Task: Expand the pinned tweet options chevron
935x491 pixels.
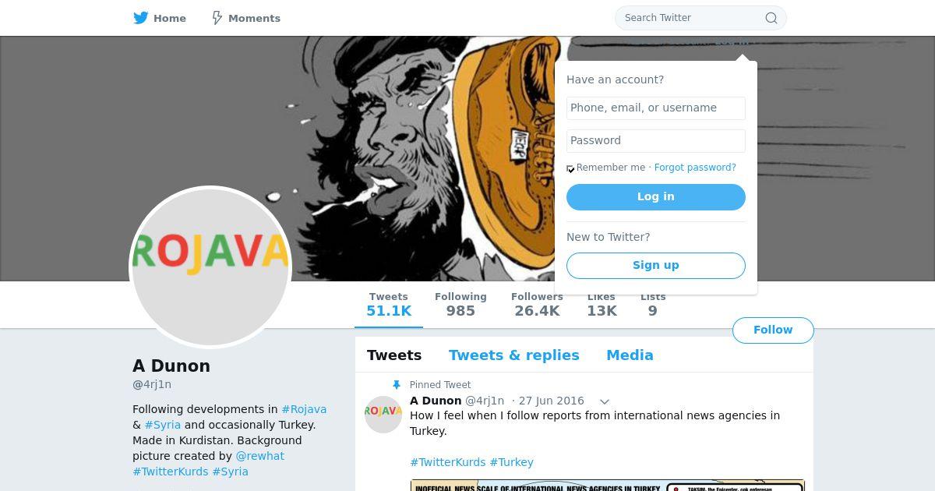Action: 604,401
